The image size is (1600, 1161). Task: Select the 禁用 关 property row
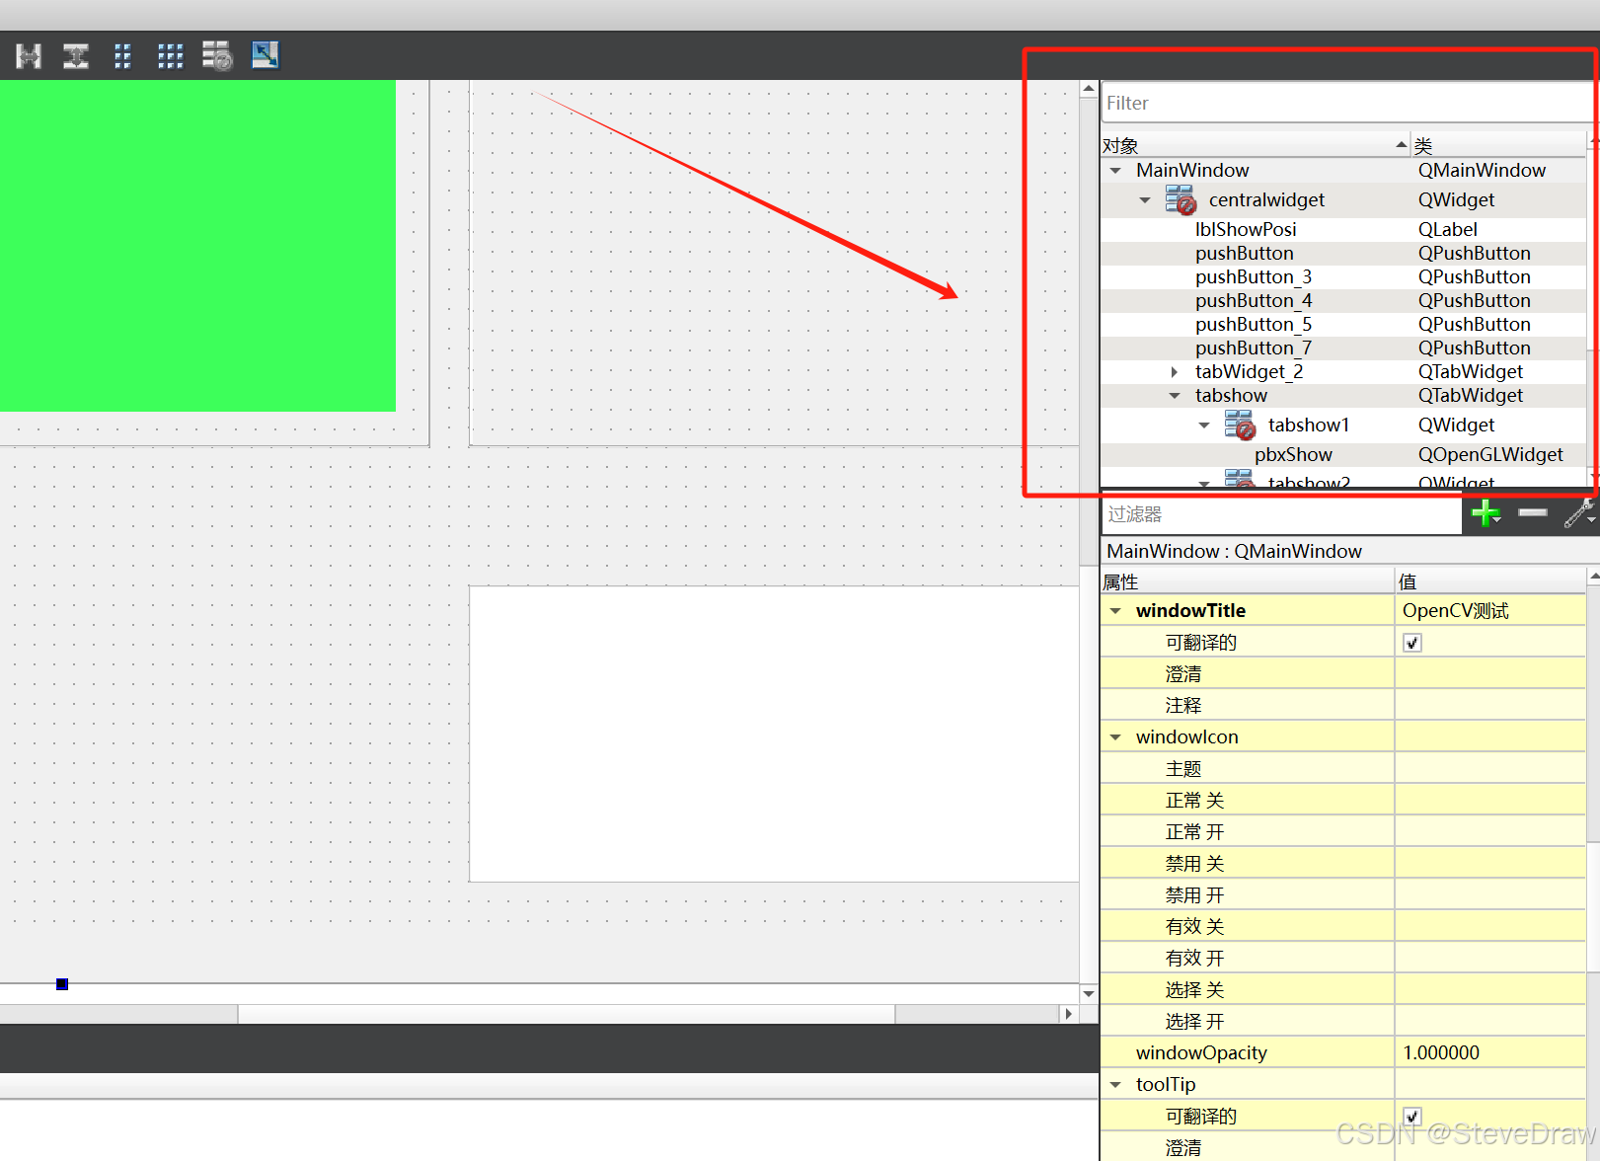tap(1343, 864)
